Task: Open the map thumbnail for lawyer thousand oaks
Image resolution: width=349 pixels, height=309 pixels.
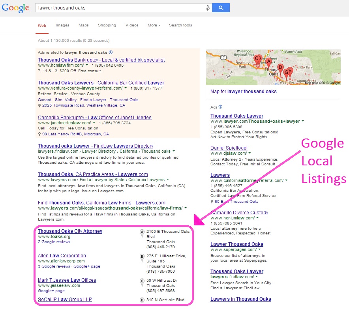Action: pos(273,67)
